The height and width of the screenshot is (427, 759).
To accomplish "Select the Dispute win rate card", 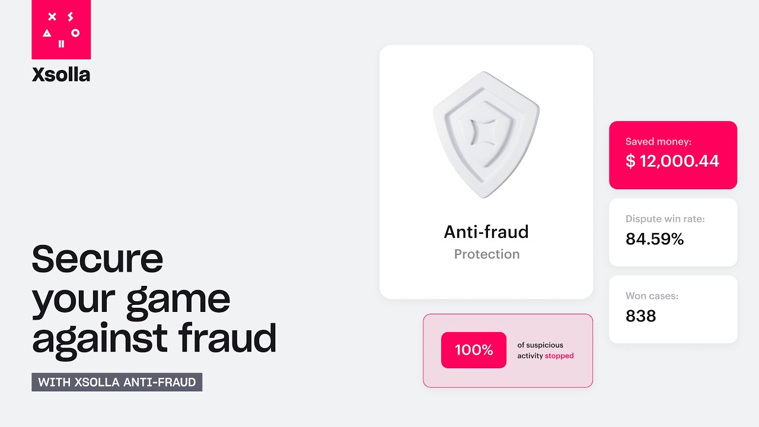I will tap(673, 232).
